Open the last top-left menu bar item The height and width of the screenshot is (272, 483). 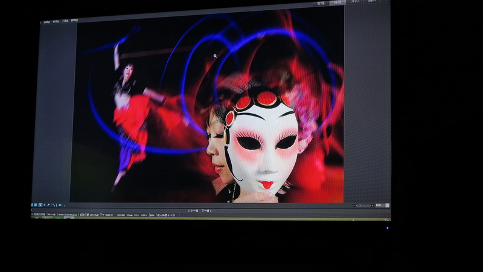[x=74, y=21]
